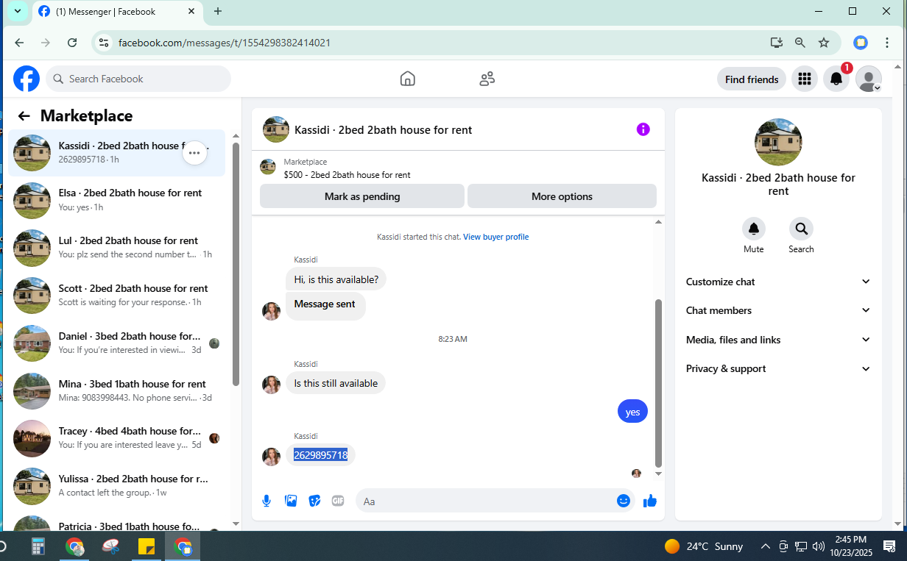907x561 pixels.
Task: Expand Media, files and links section
Action: click(x=778, y=340)
